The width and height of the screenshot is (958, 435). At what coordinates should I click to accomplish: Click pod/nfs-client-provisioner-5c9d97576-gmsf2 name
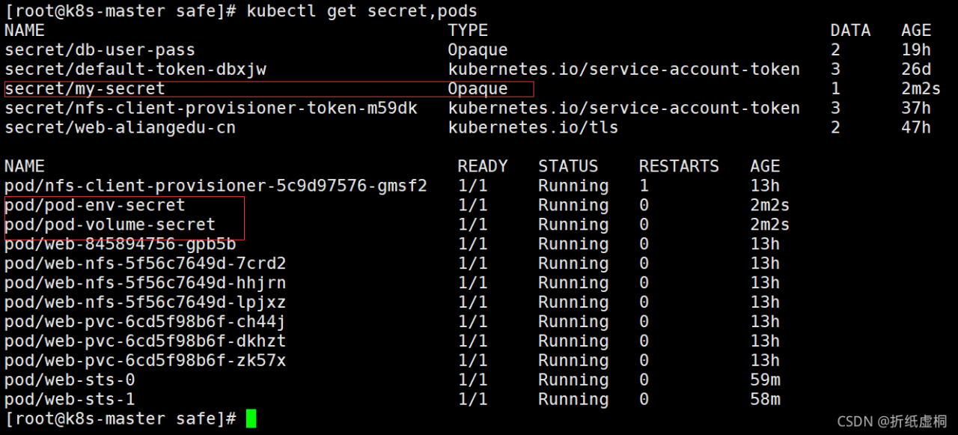click(216, 186)
